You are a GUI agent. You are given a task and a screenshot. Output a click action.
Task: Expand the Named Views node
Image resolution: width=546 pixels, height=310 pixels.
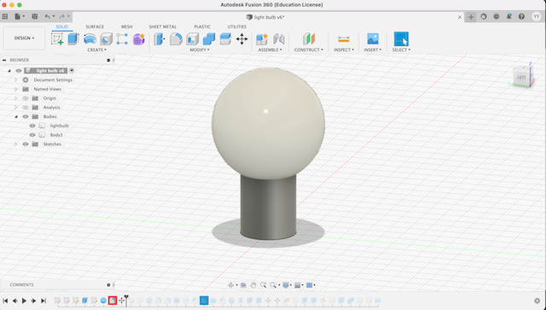click(15, 89)
